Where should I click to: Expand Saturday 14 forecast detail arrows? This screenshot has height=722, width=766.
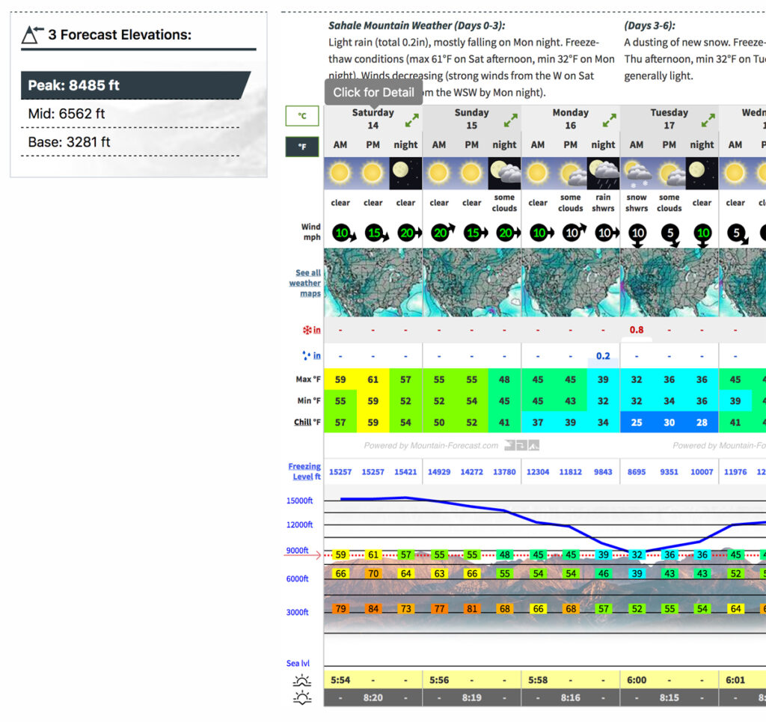(x=412, y=120)
